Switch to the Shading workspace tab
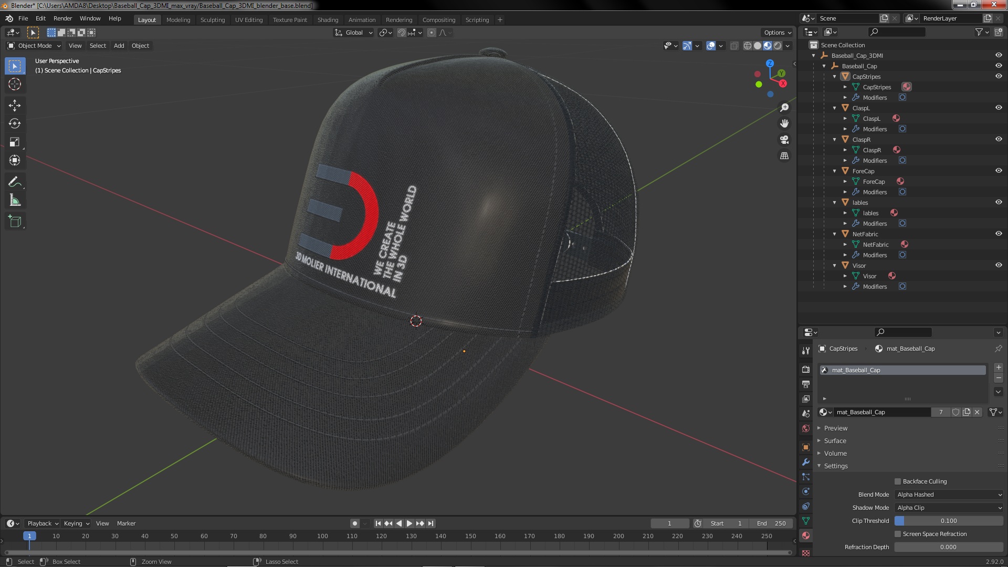The image size is (1008, 567). coord(328,20)
